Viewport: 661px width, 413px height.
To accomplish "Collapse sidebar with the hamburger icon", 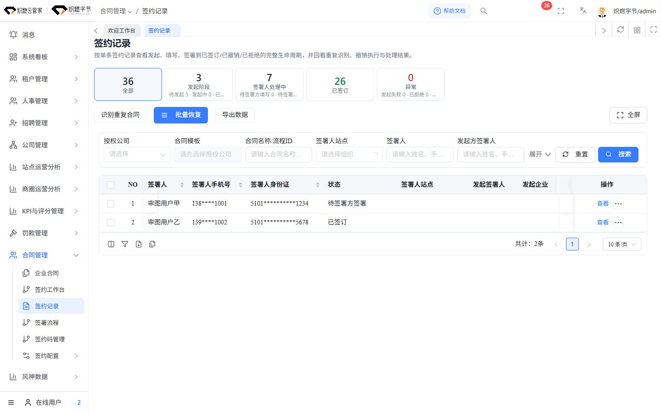I will click(x=11, y=402).
